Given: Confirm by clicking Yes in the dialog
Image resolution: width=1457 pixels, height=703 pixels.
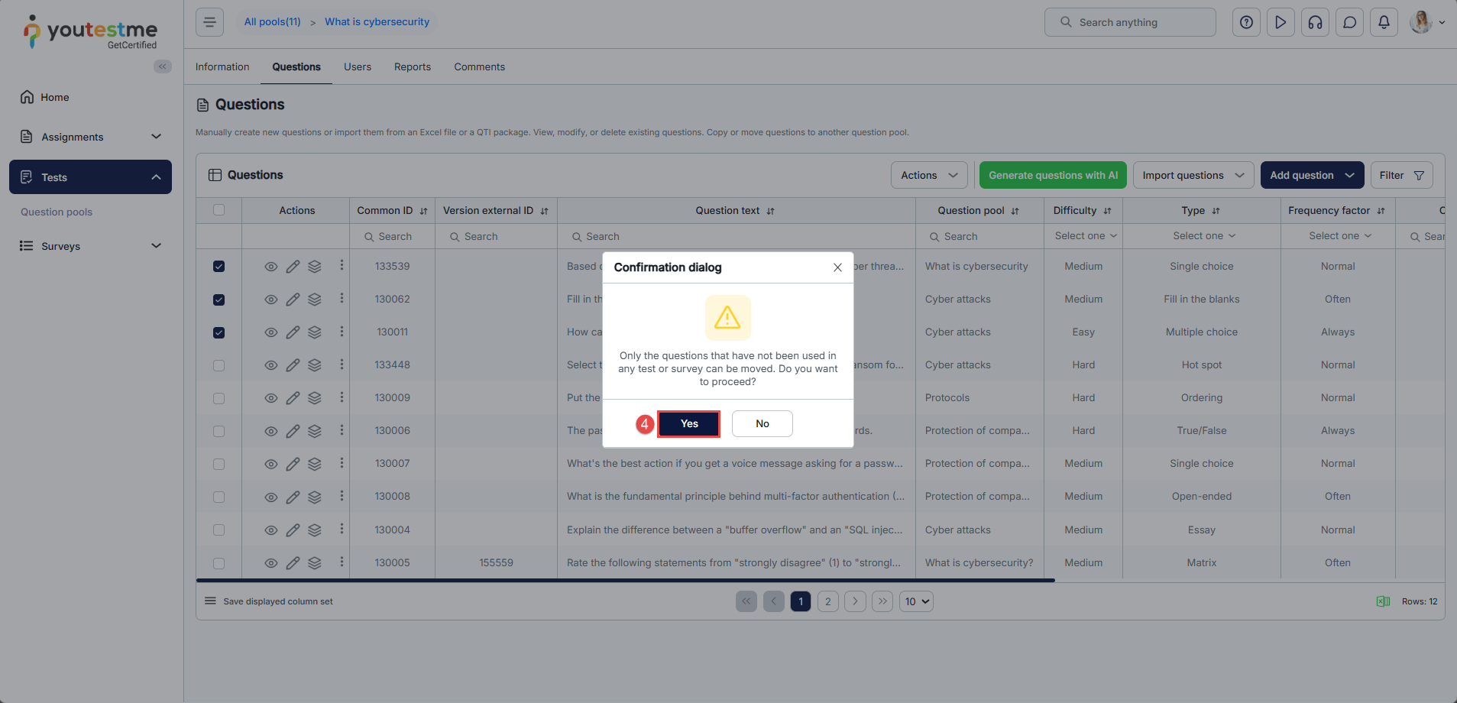Looking at the screenshot, I should click(688, 423).
